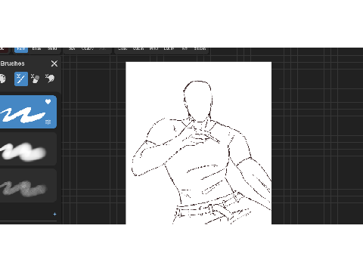Image resolution: width=363 pixels, height=272 pixels.
Task: Click the figure line-art on the canvas
Action: [x=201, y=153]
